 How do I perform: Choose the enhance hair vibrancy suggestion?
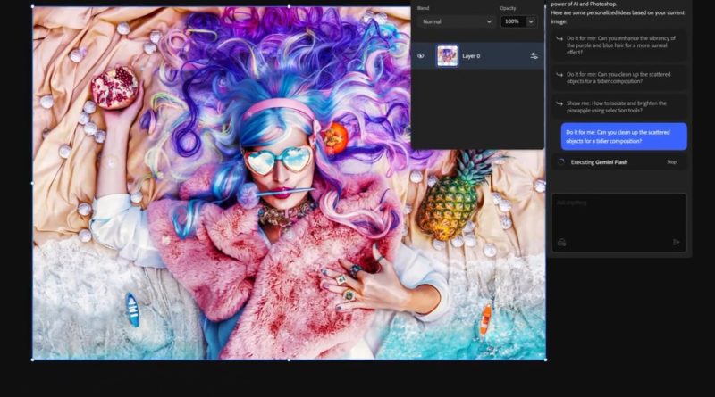click(619, 43)
